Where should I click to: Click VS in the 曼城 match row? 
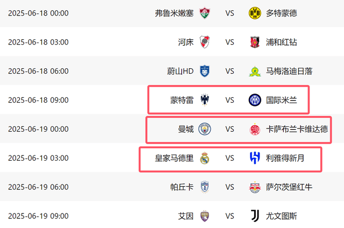[230, 129]
